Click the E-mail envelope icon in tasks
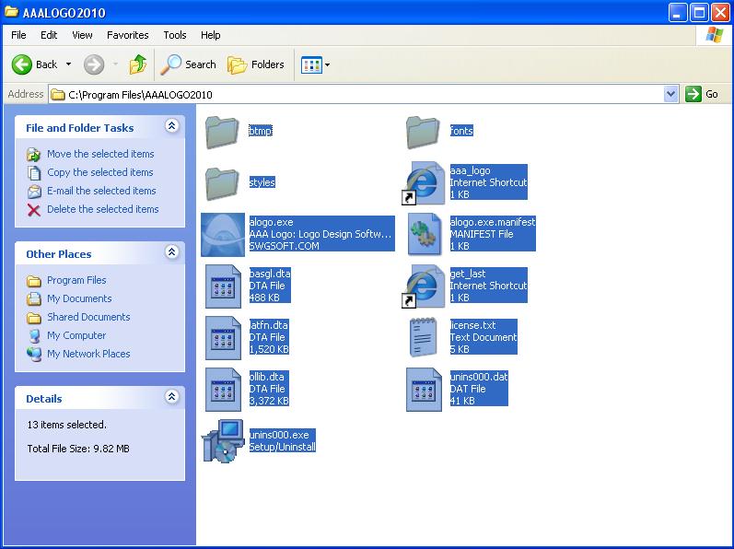The height and width of the screenshot is (549, 734). [34, 192]
